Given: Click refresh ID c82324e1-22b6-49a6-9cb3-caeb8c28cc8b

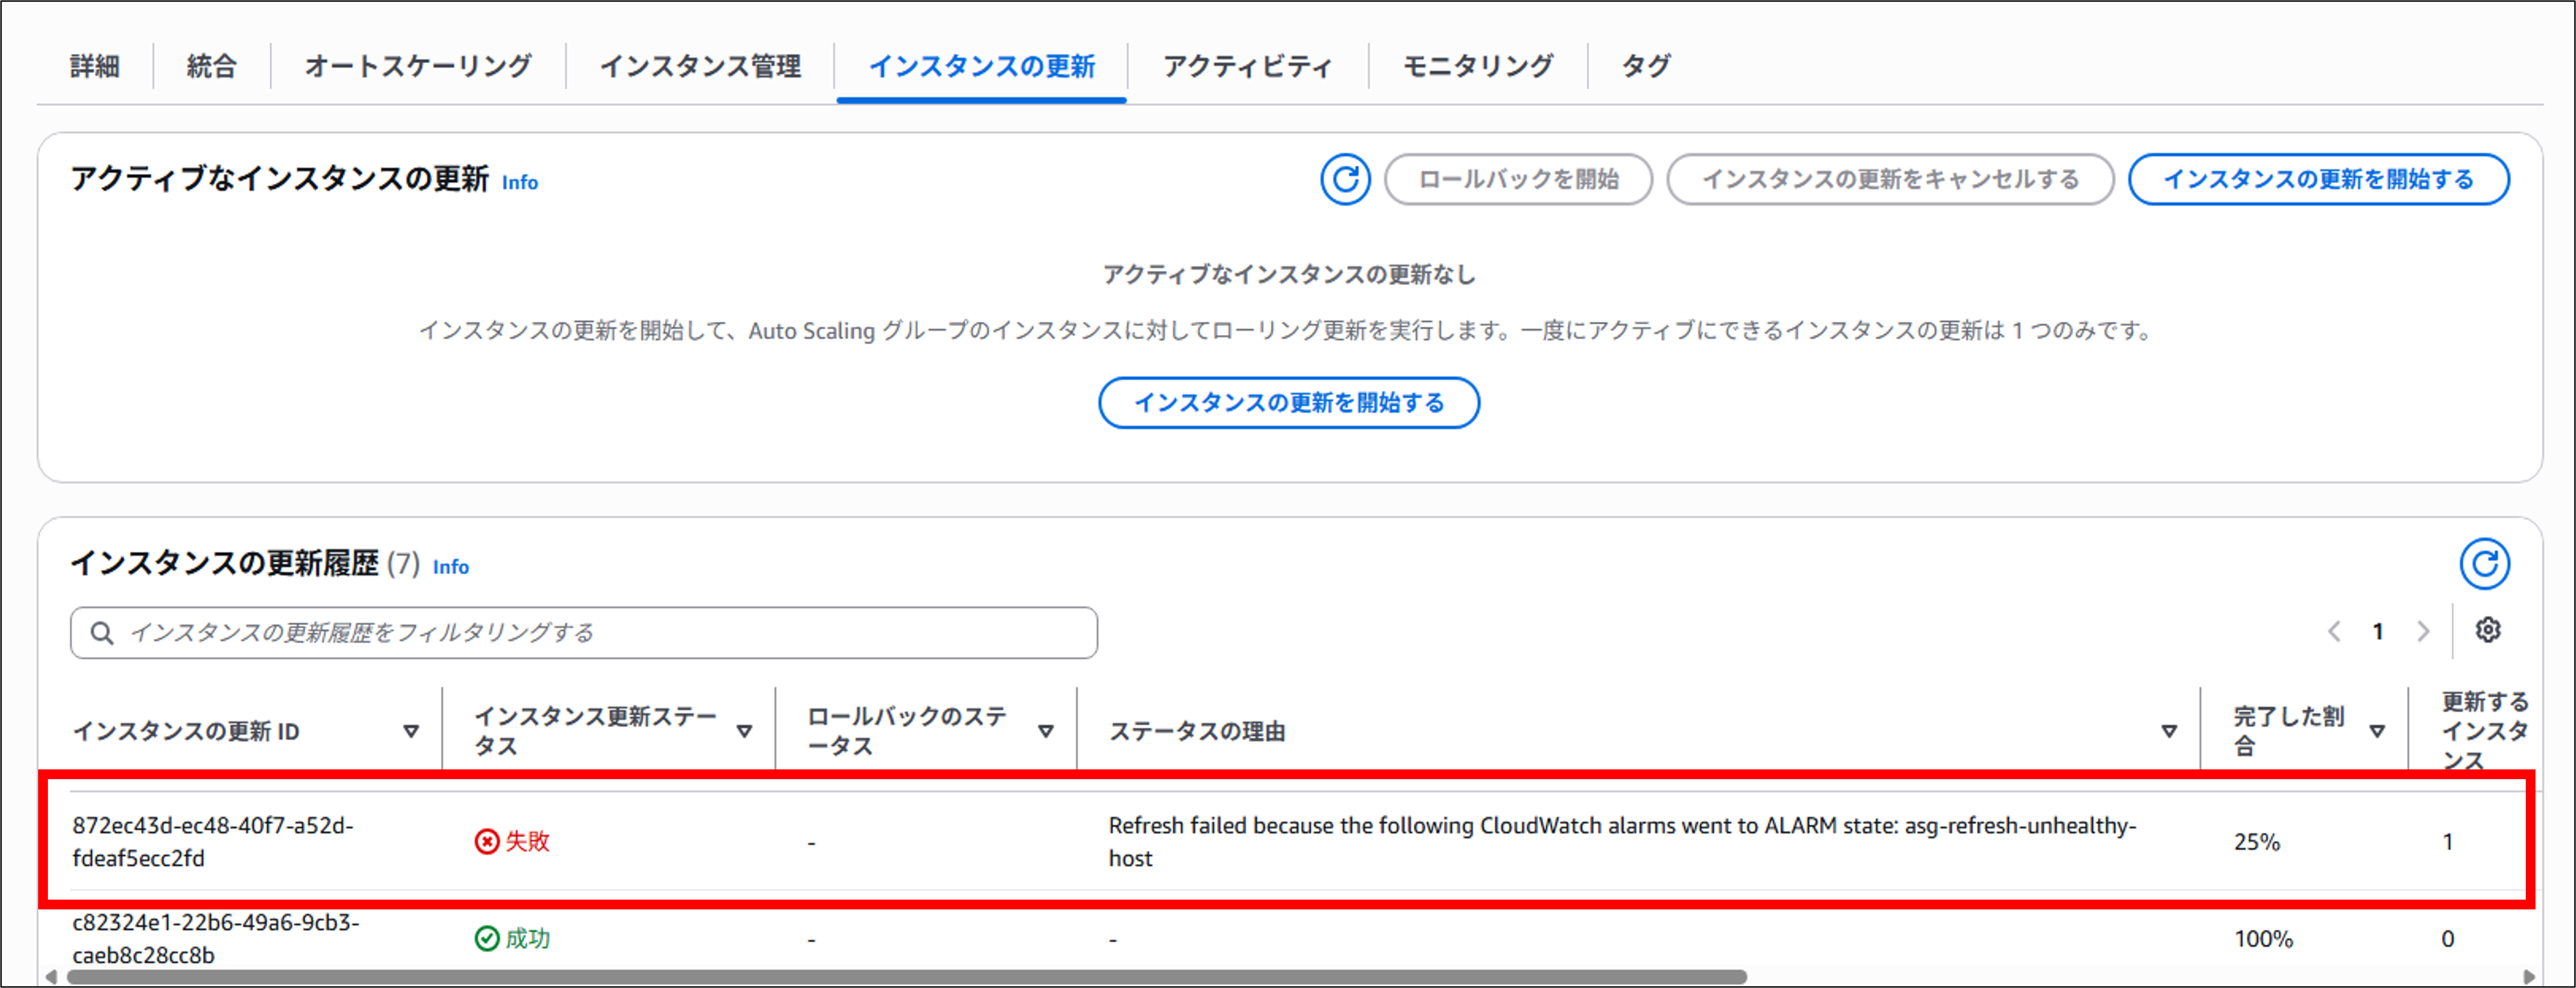Looking at the screenshot, I should [x=215, y=938].
